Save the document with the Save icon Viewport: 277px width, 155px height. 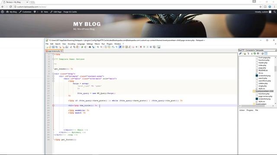pos(53,47)
